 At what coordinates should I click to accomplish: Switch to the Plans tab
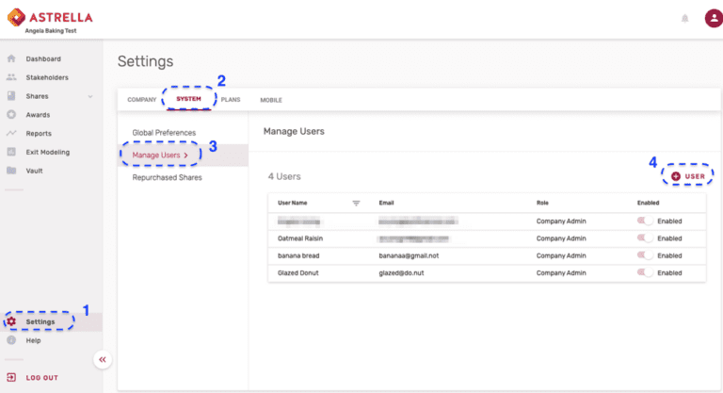pos(231,100)
